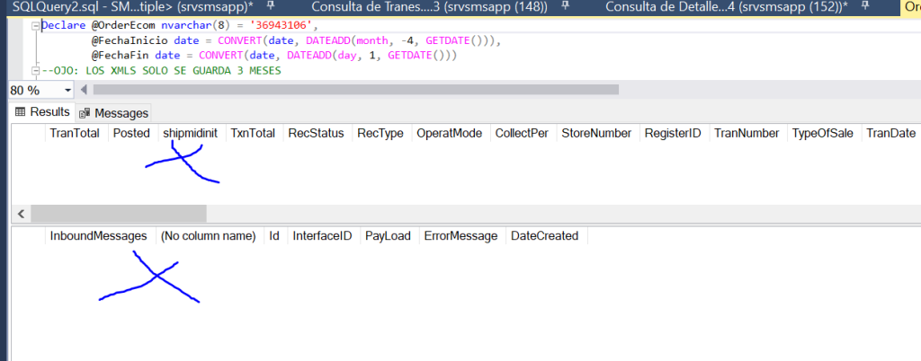921x361 pixels.
Task: Collapse the Declare statement block
Action: [x=36, y=26]
